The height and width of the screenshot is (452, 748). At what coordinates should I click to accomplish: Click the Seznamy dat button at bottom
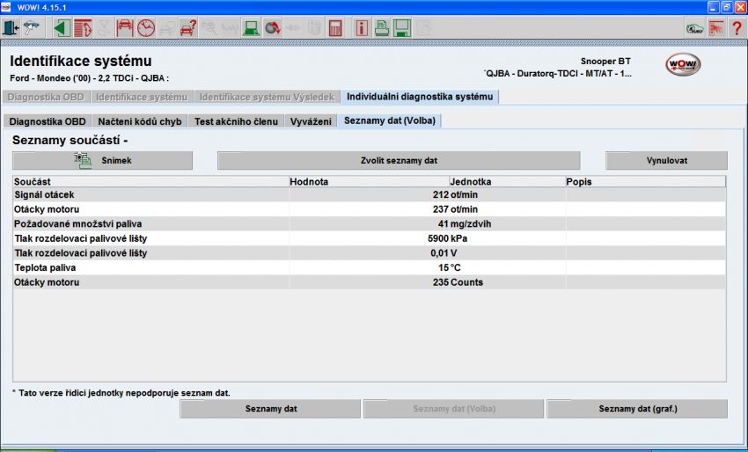click(x=270, y=409)
